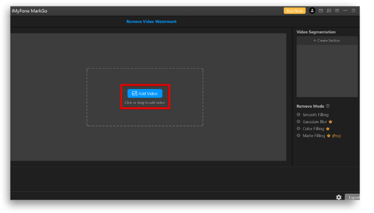The width and height of the screenshot is (374, 213).
Task: Click the Export button
Action: [x=353, y=198]
